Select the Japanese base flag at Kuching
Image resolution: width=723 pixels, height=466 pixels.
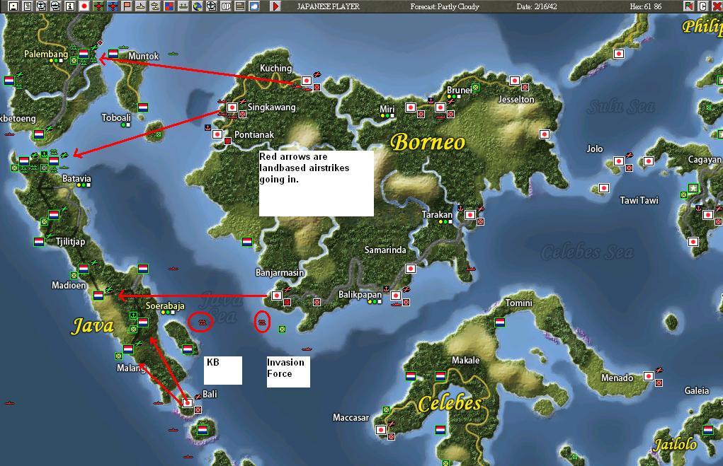point(307,81)
